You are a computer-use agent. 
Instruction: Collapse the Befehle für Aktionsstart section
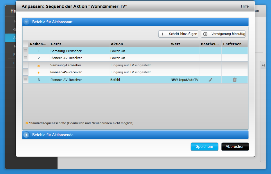[x=26, y=22]
